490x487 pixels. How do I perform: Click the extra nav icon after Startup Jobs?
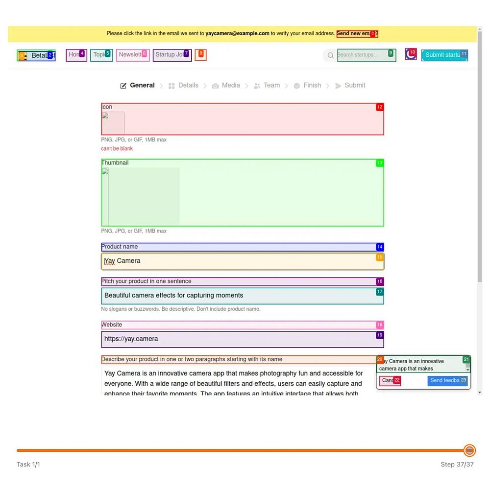[x=200, y=55]
